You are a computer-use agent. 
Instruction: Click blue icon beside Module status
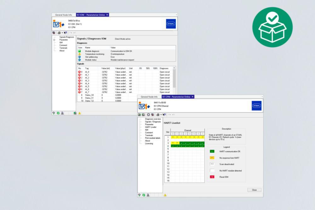tap(79, 60)
